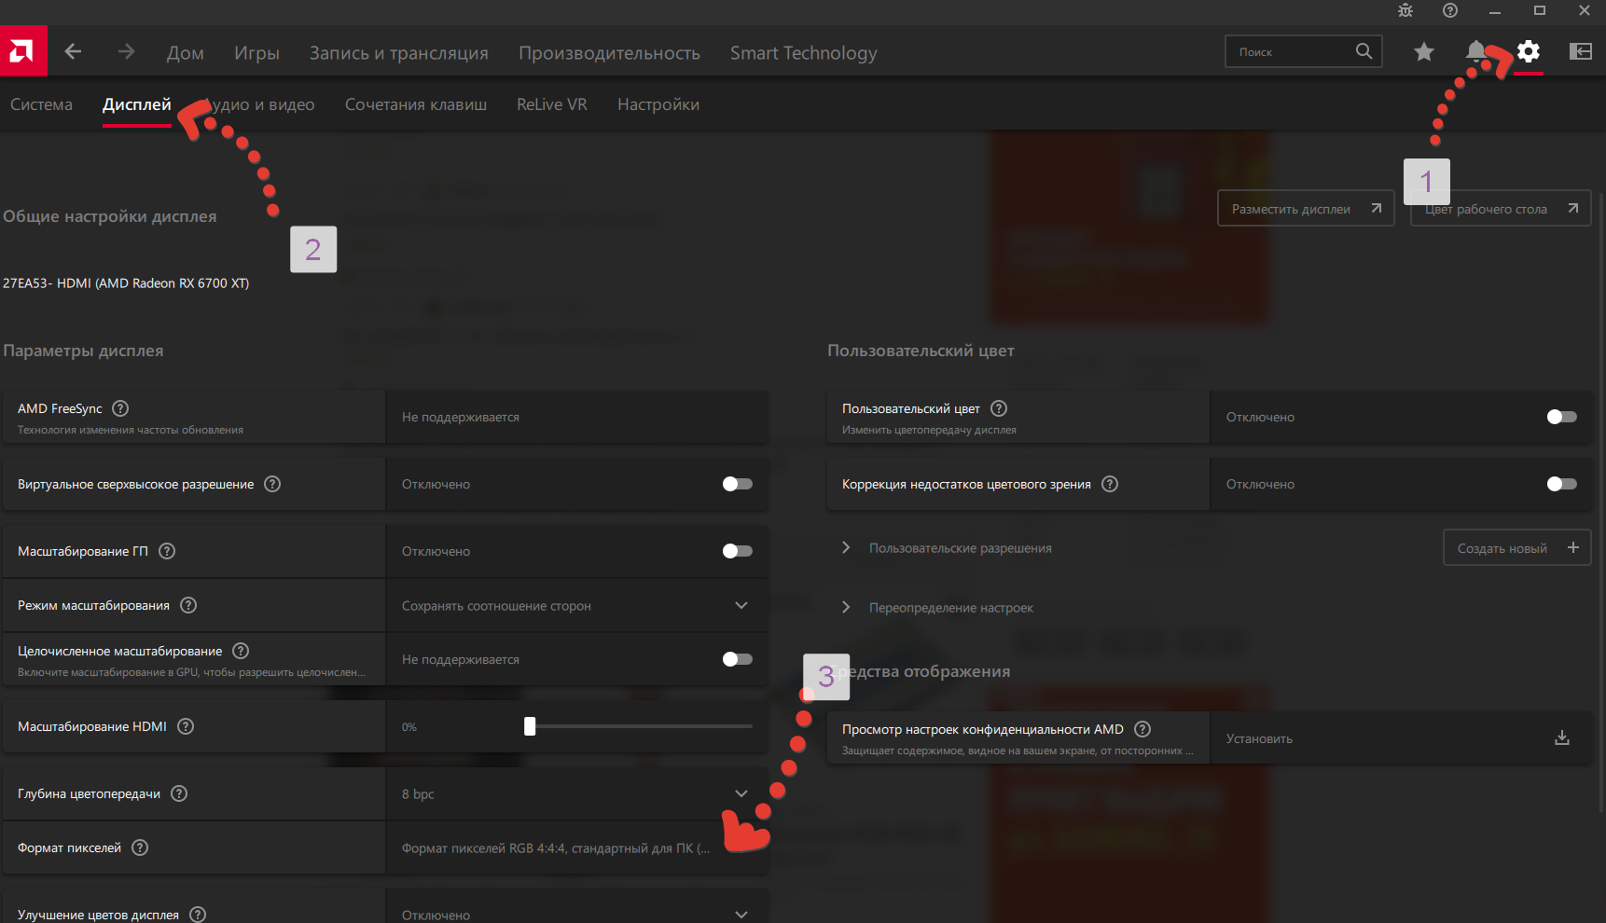Click the download icon for AMD Privacy View

click(1561, 738)
